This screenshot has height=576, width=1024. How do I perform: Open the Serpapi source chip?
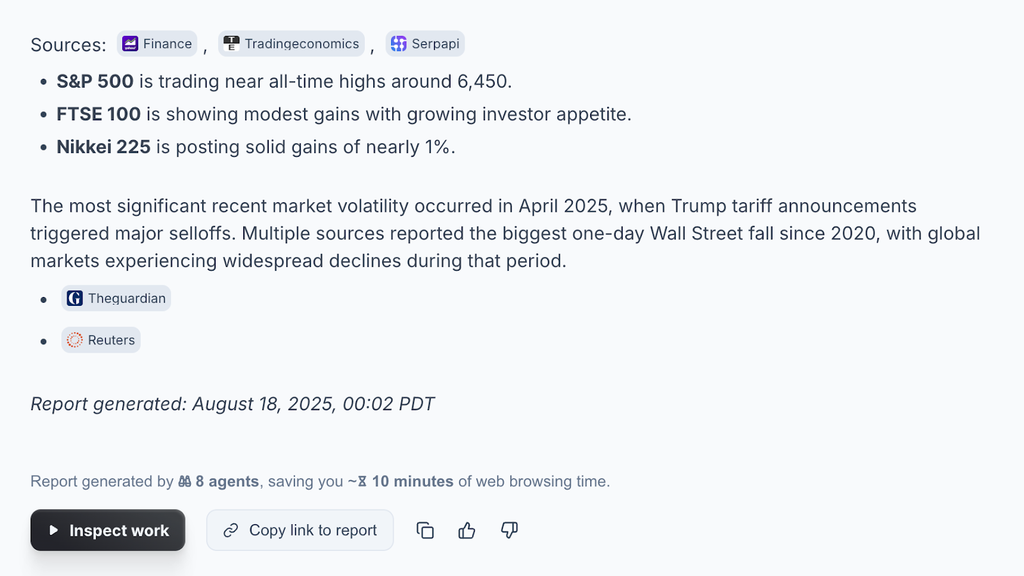click(425, 44)
